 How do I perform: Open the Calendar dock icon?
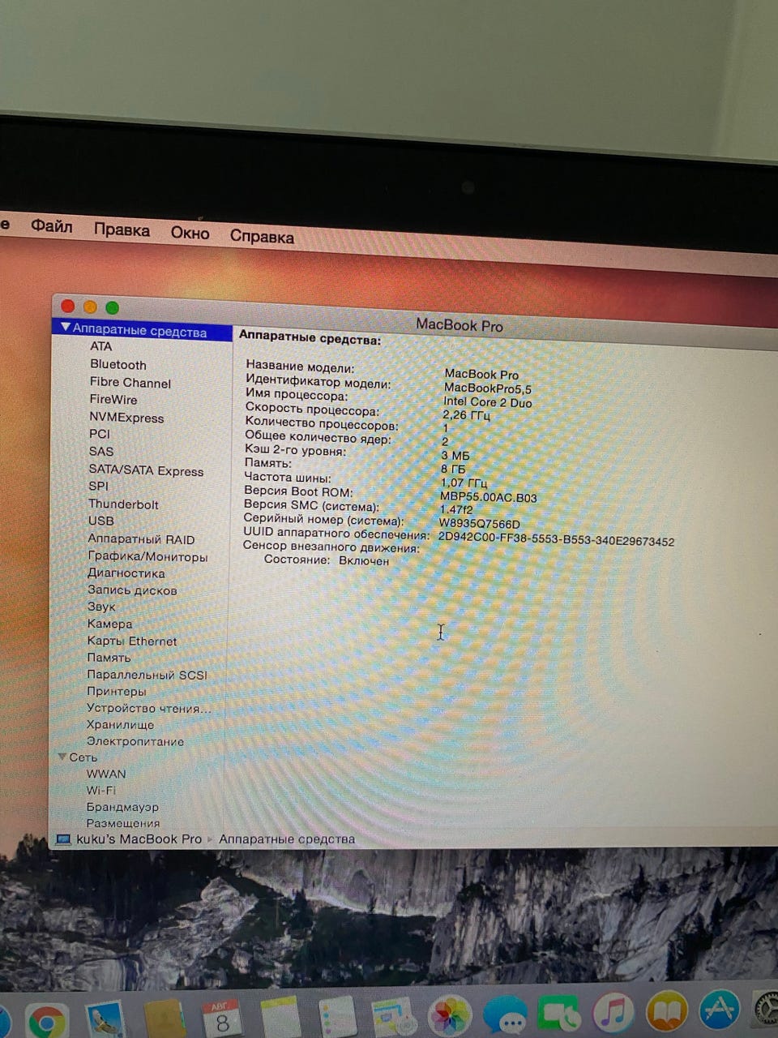point(221,1018)
